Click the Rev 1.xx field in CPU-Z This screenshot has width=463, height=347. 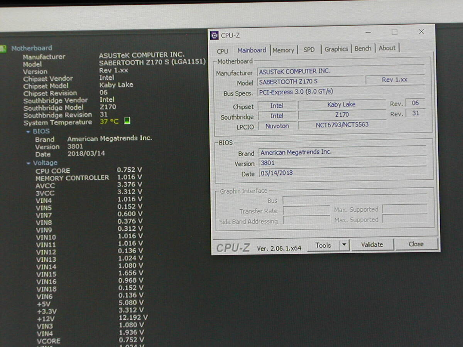point(395,80)
